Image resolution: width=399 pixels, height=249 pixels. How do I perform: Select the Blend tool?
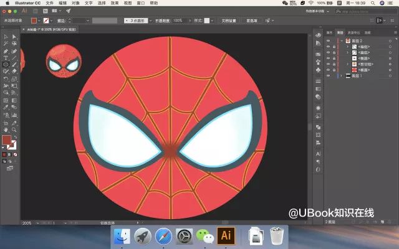point(14,107)
